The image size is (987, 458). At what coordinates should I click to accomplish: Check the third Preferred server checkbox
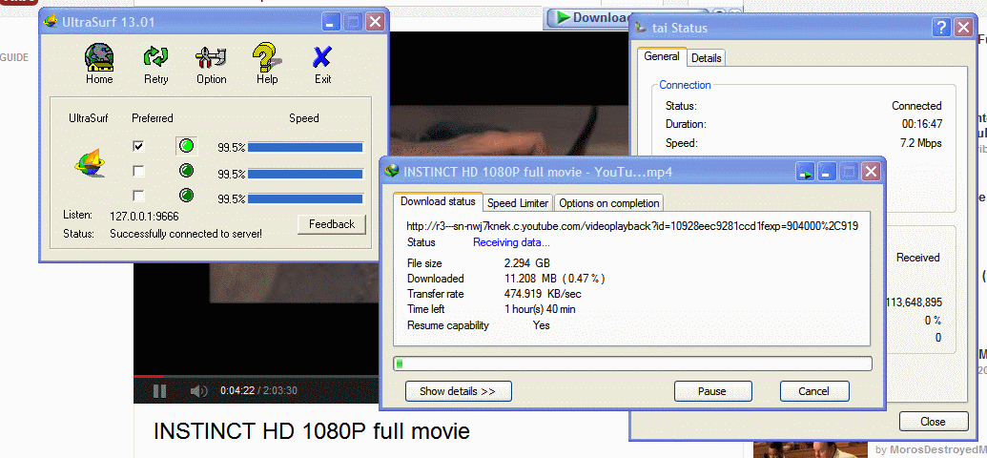(x=138, y=196)
